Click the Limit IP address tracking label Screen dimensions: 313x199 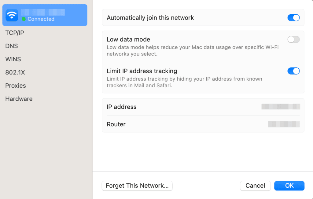[x=142, y=71]
